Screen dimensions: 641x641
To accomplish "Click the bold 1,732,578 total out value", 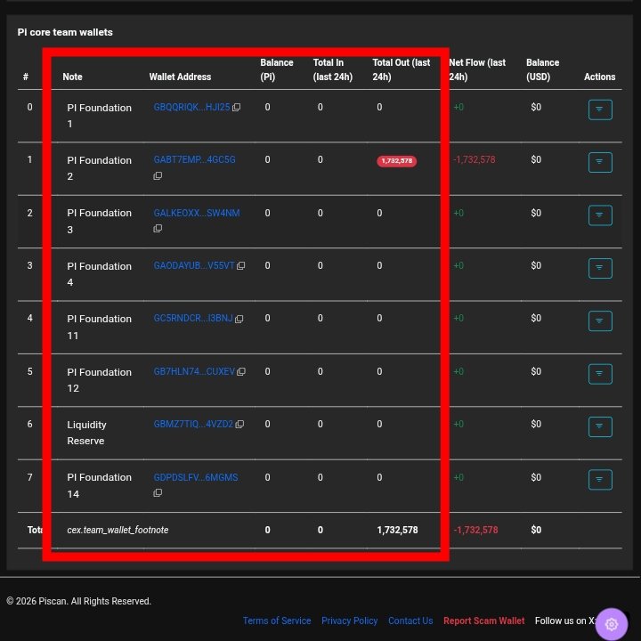I will 397,531.
